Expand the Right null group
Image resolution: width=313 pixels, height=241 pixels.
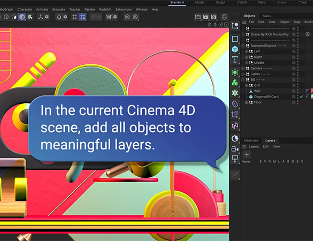[246, 57]
